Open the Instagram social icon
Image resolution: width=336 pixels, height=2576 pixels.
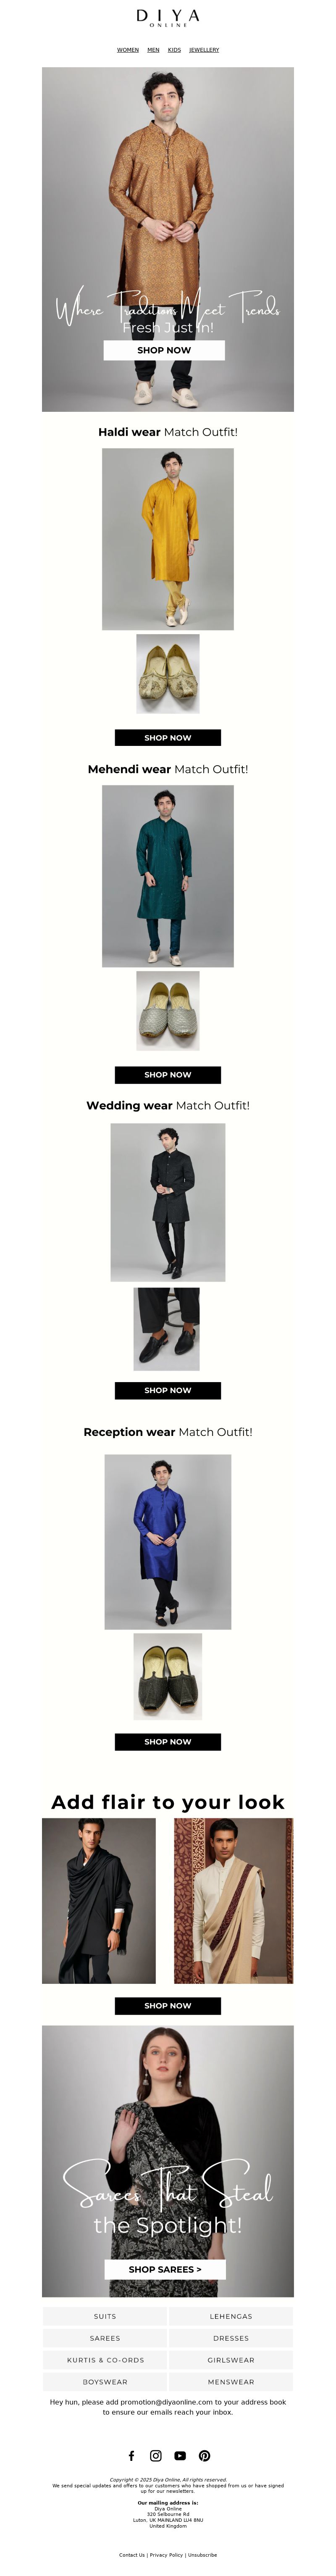(156, 2456)
